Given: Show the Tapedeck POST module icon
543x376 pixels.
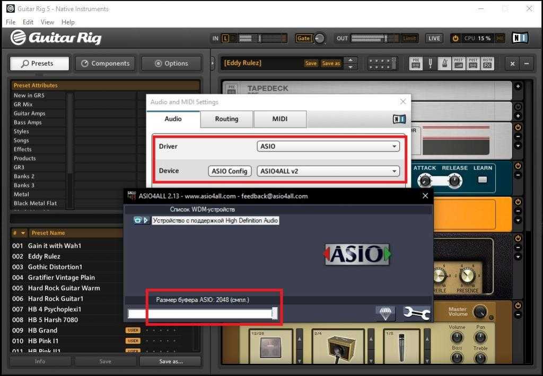Looking at the screenshot, I should [473, 64].
